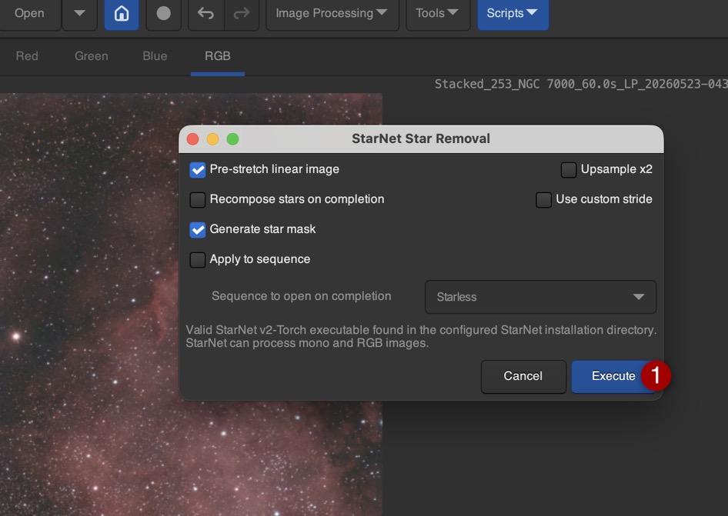Click Cancel in the StarNet dialog
The image size is (728, 516).
click(x=523, y=376)
